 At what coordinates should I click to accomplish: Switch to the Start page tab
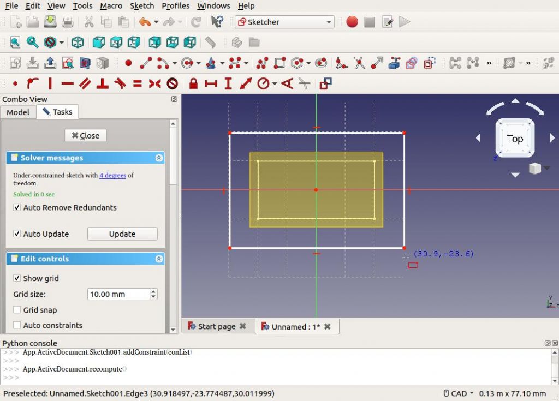pos(216,326)
